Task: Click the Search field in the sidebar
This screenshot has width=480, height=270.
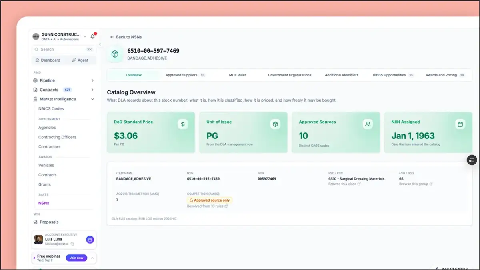Action: point(64,50)
